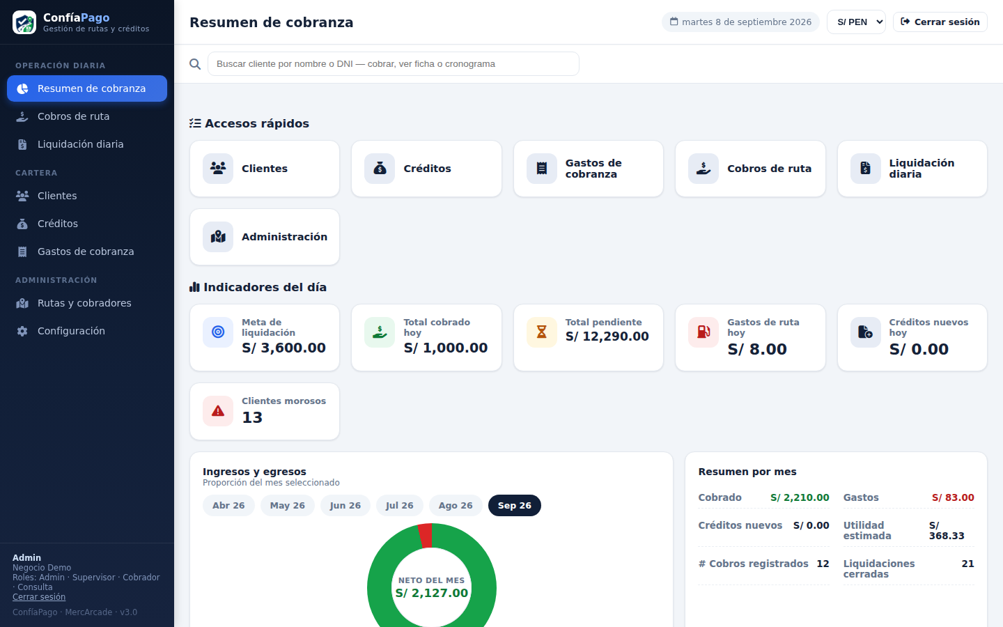Click the ConfíaPago logo icon
This screenshot has width=1003, height=627.
(x=24, y=22)
